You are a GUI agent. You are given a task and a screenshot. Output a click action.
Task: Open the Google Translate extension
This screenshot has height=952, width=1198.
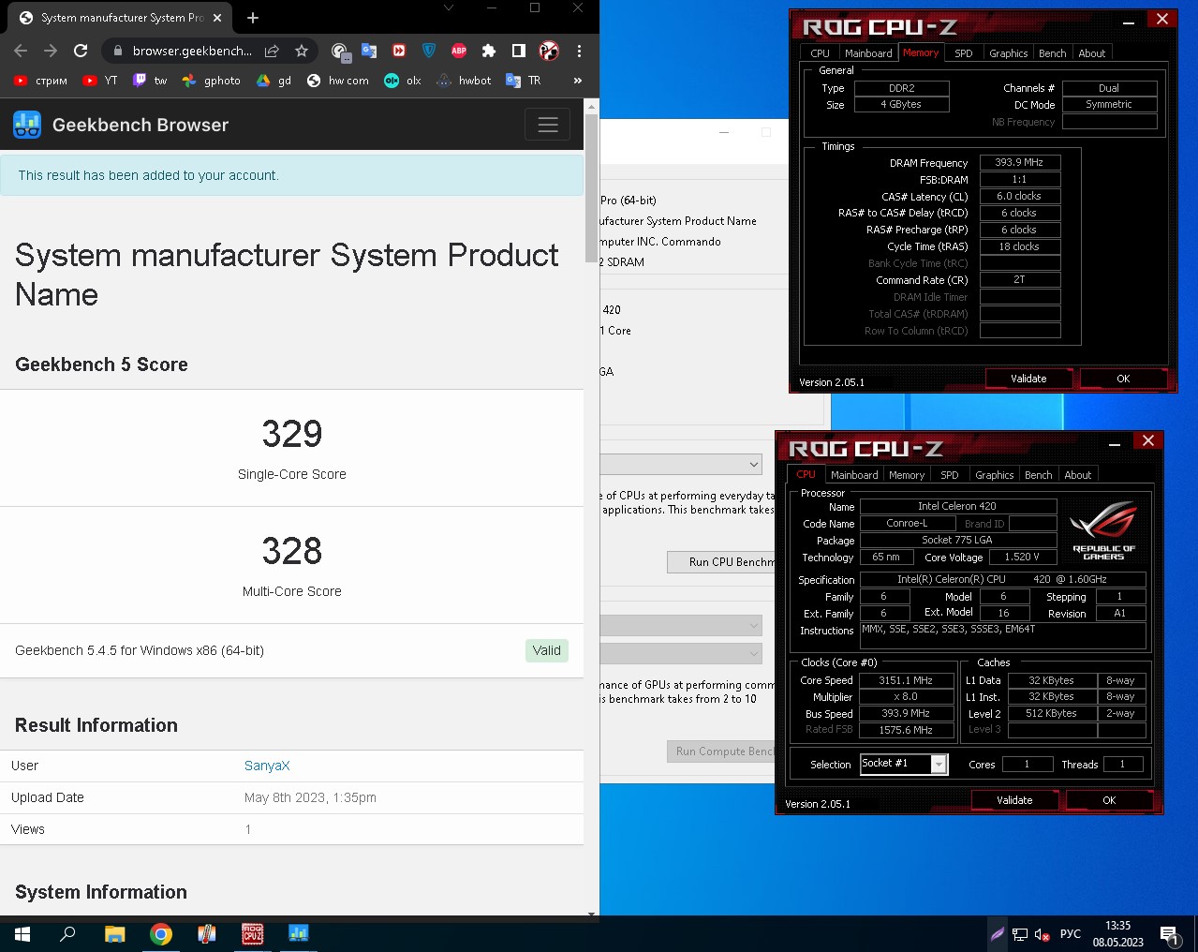point(369,51)
